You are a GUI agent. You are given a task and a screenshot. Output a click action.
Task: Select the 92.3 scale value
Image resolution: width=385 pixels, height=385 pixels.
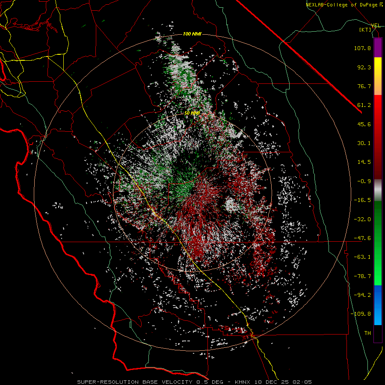[x=364, y=67]
